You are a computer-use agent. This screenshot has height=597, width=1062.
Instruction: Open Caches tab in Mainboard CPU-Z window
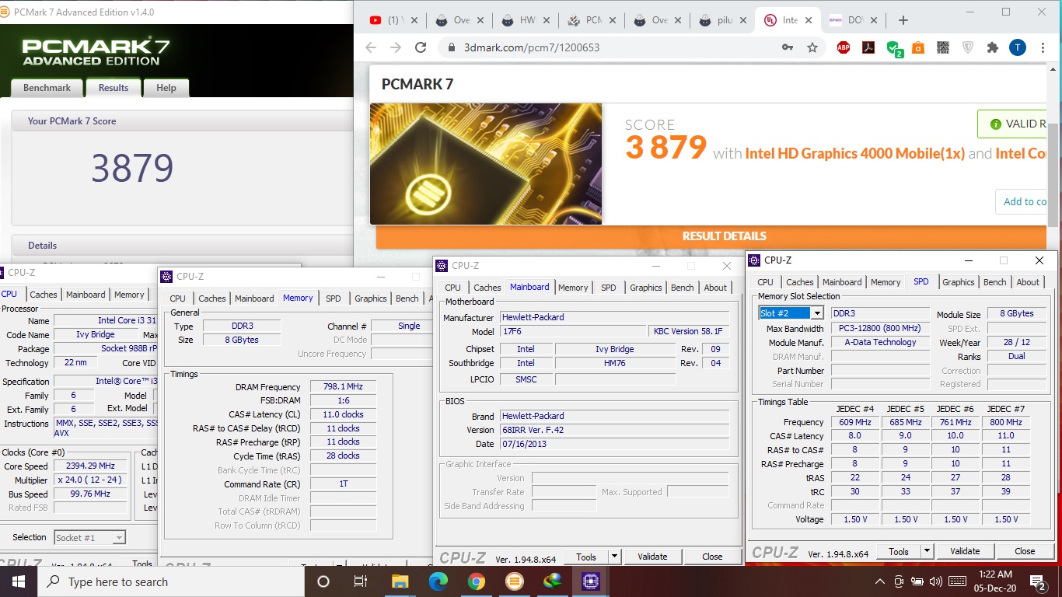[487, 288]
